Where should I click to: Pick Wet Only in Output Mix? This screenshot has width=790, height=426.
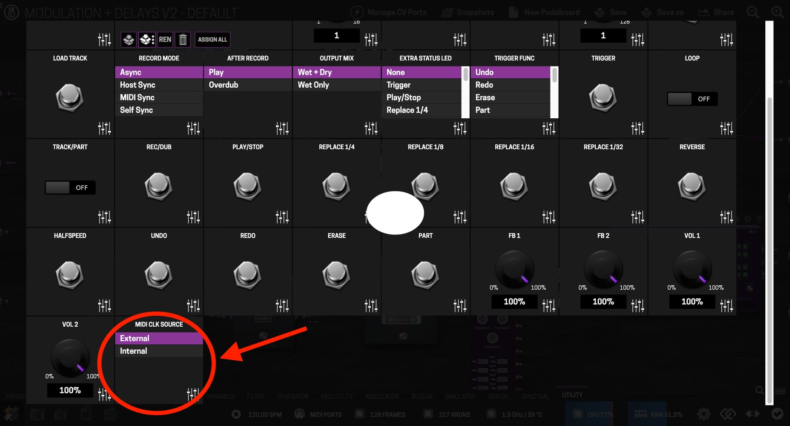click(x=313, y=85)
